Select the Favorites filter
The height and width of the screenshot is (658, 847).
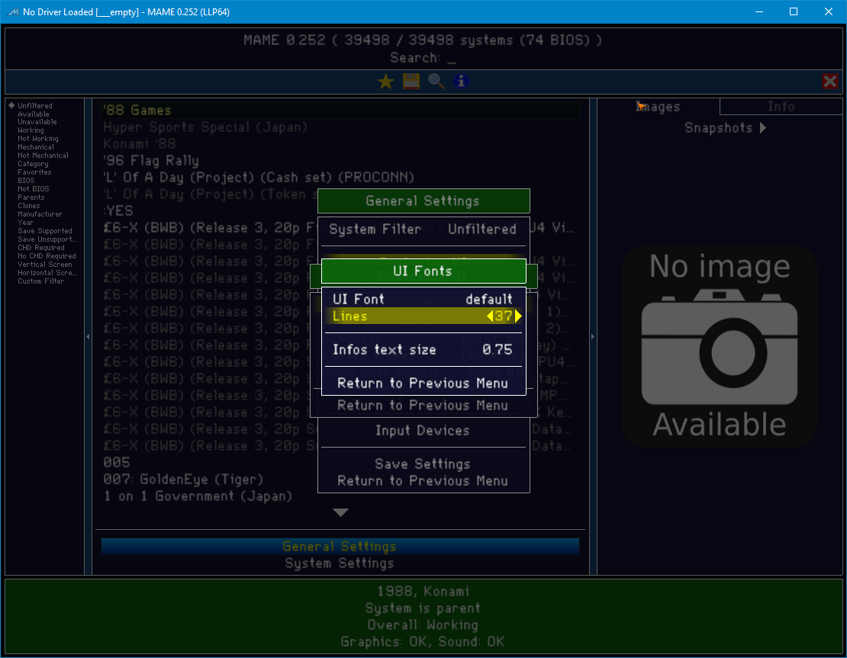(x=34, y=172)
